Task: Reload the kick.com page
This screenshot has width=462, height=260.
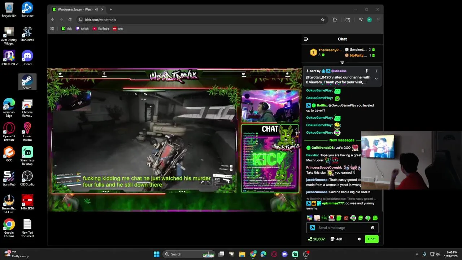Action: pyautogui.click(x=70, y=20)
